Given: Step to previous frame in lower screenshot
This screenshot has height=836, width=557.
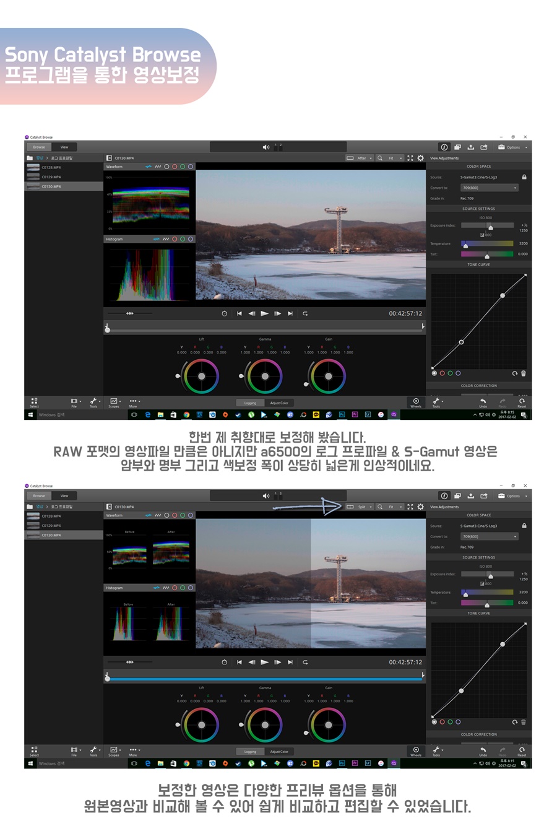Looking at the screenshot, I should (x=251, y=662).
